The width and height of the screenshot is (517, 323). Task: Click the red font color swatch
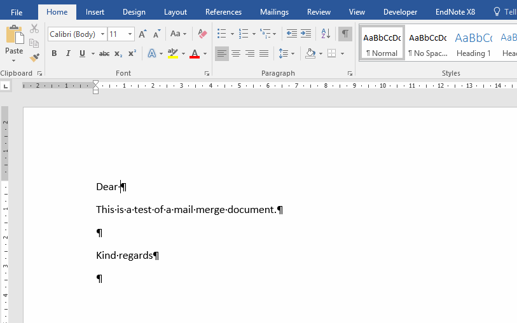[195, 54]
